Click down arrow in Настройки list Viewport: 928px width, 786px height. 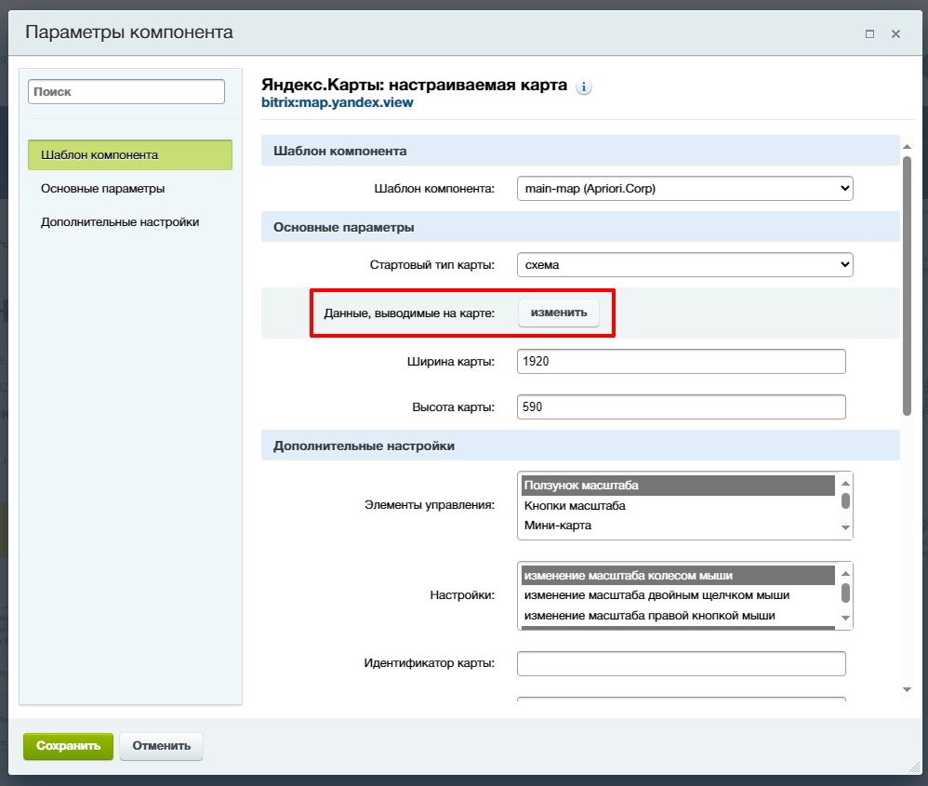pyautogui.click(x=845, y=618)
